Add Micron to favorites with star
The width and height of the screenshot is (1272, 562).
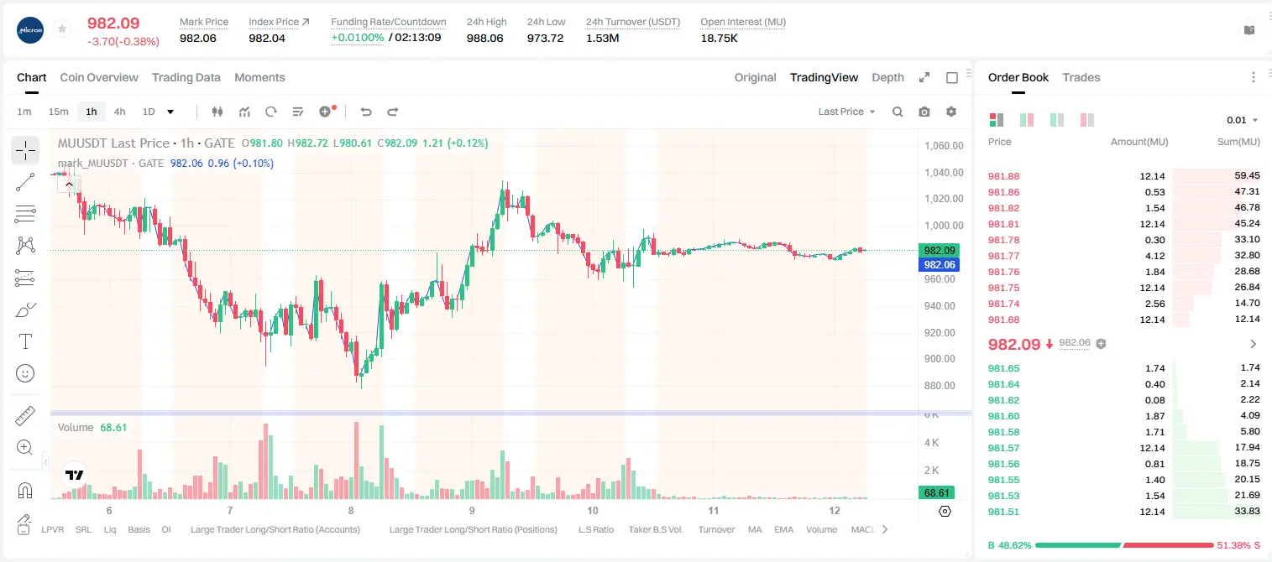(61, 29)
